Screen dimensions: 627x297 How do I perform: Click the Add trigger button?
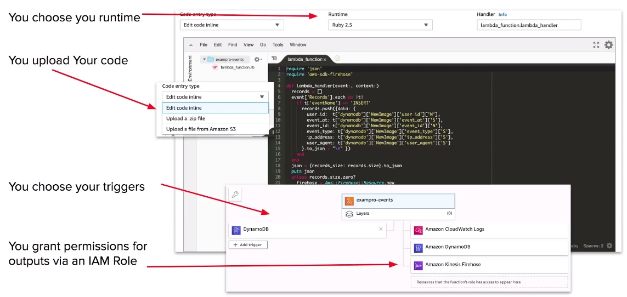coord(248,245)
